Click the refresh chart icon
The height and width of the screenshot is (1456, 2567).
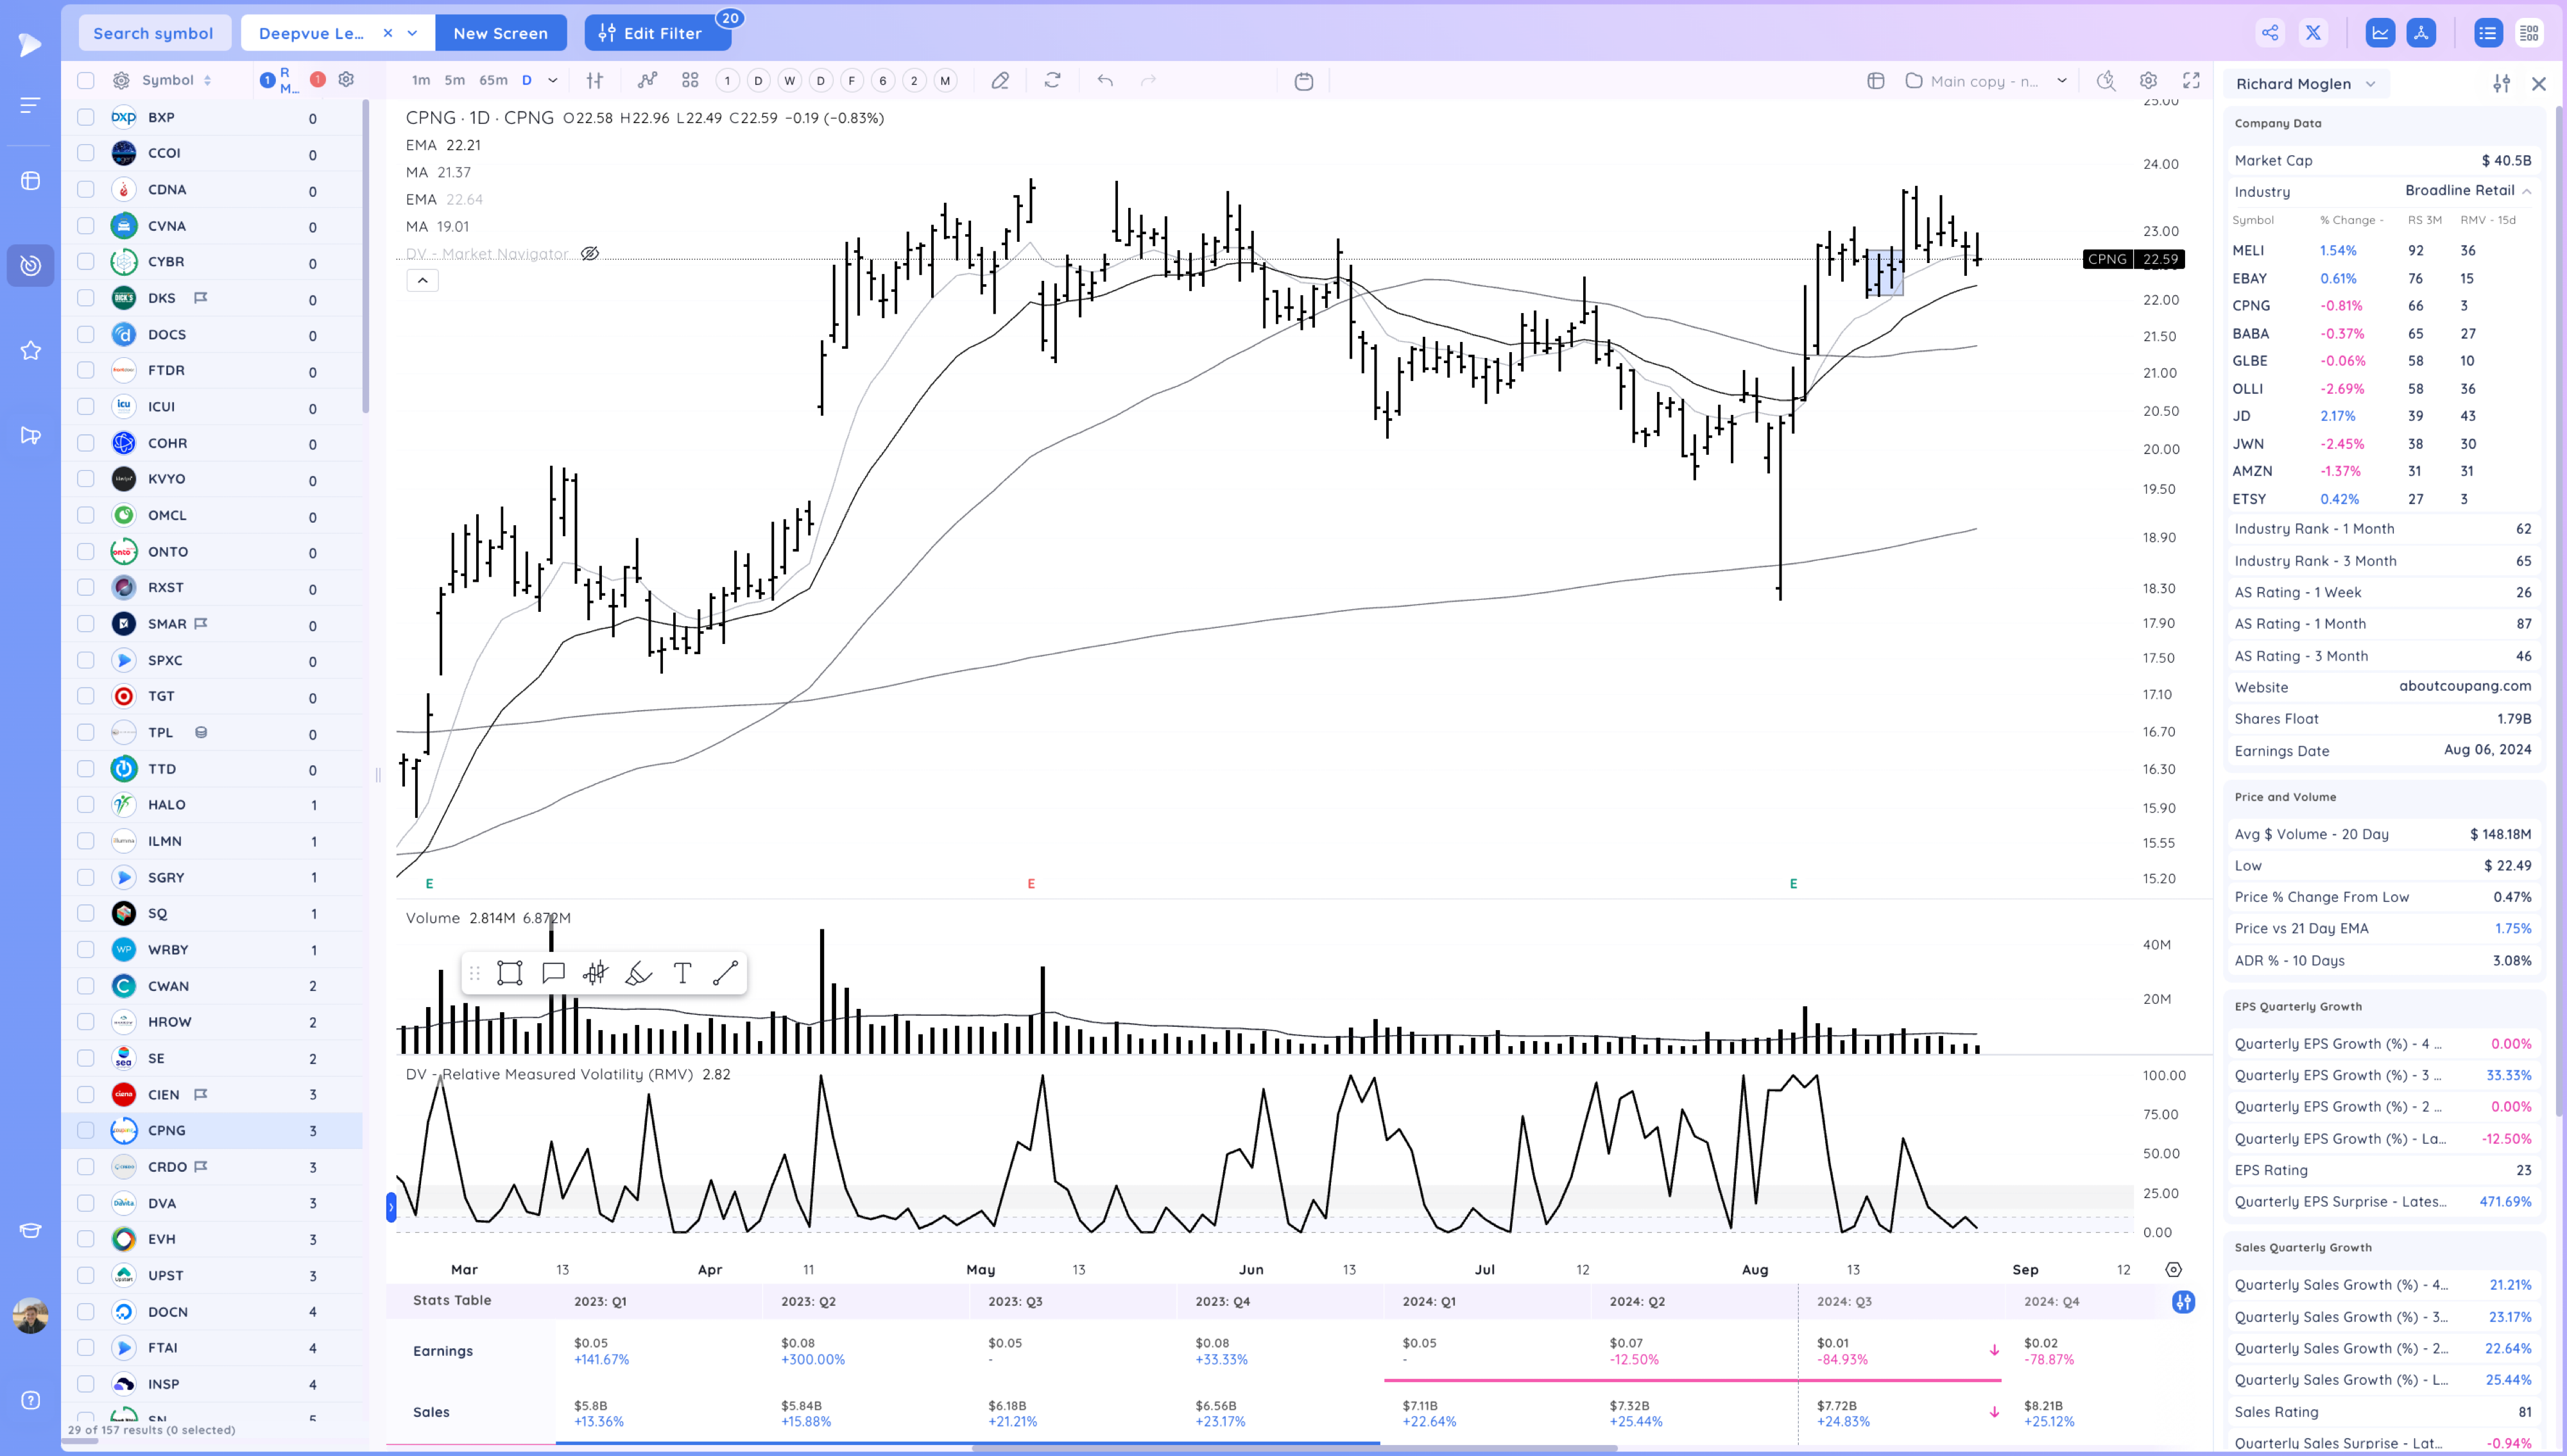[1052, 81]
